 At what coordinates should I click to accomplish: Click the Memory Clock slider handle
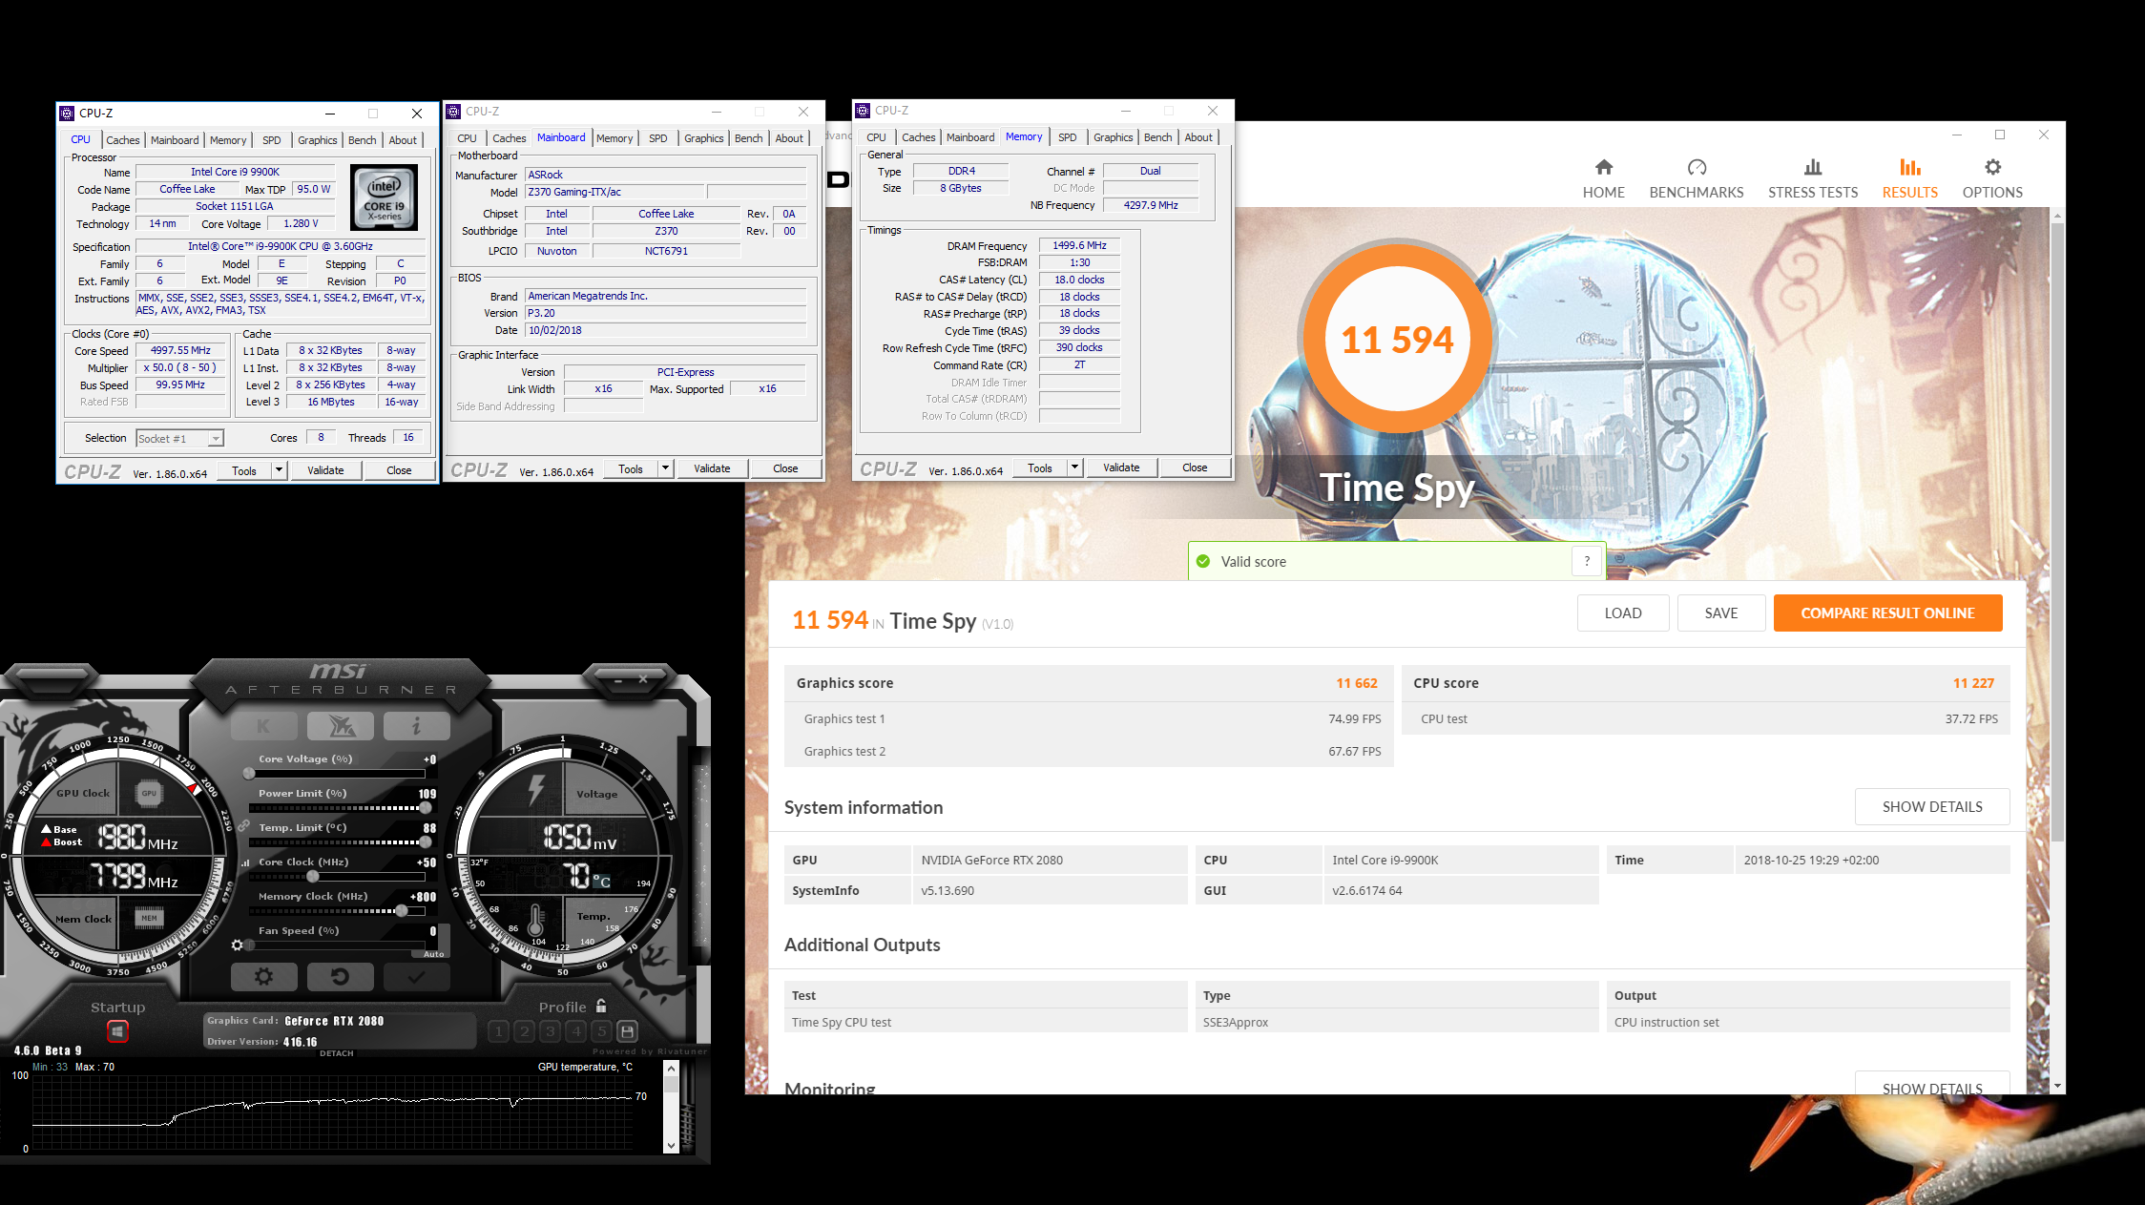coord(402,911)
